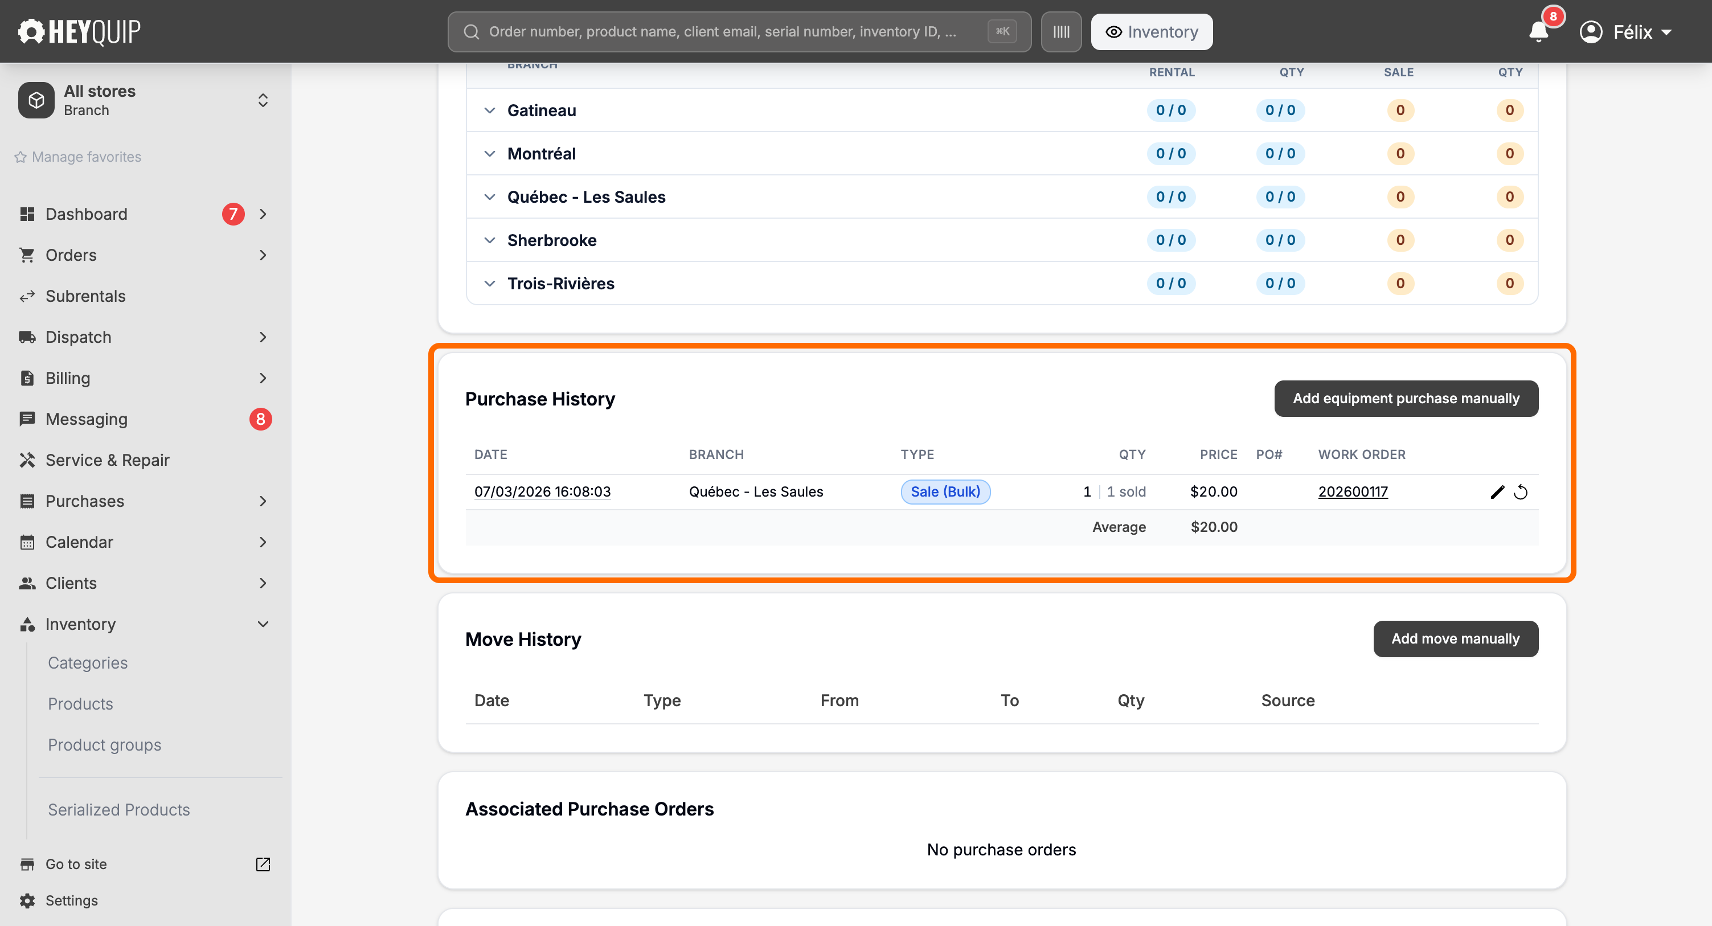Collapse the Inventory sidebar section
This screenshot has height=926, width=1712.
click(x=263, y=624)
